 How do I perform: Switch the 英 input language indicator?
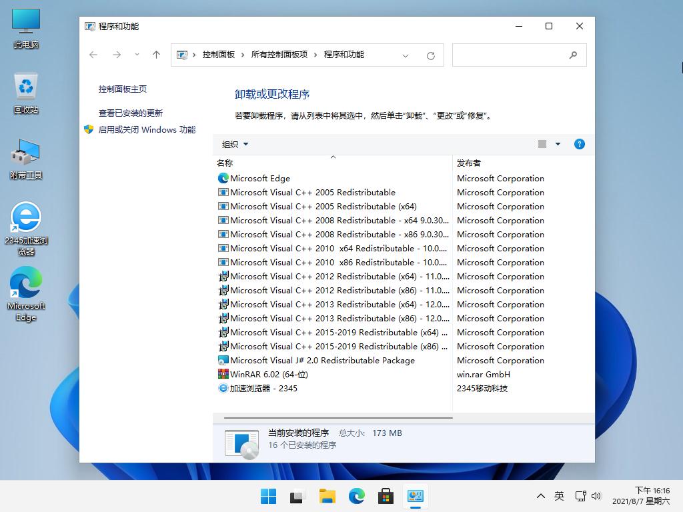click(x=560, y=496)
